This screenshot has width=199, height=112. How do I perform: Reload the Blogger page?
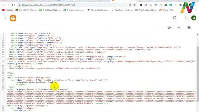tap(13, 5)
